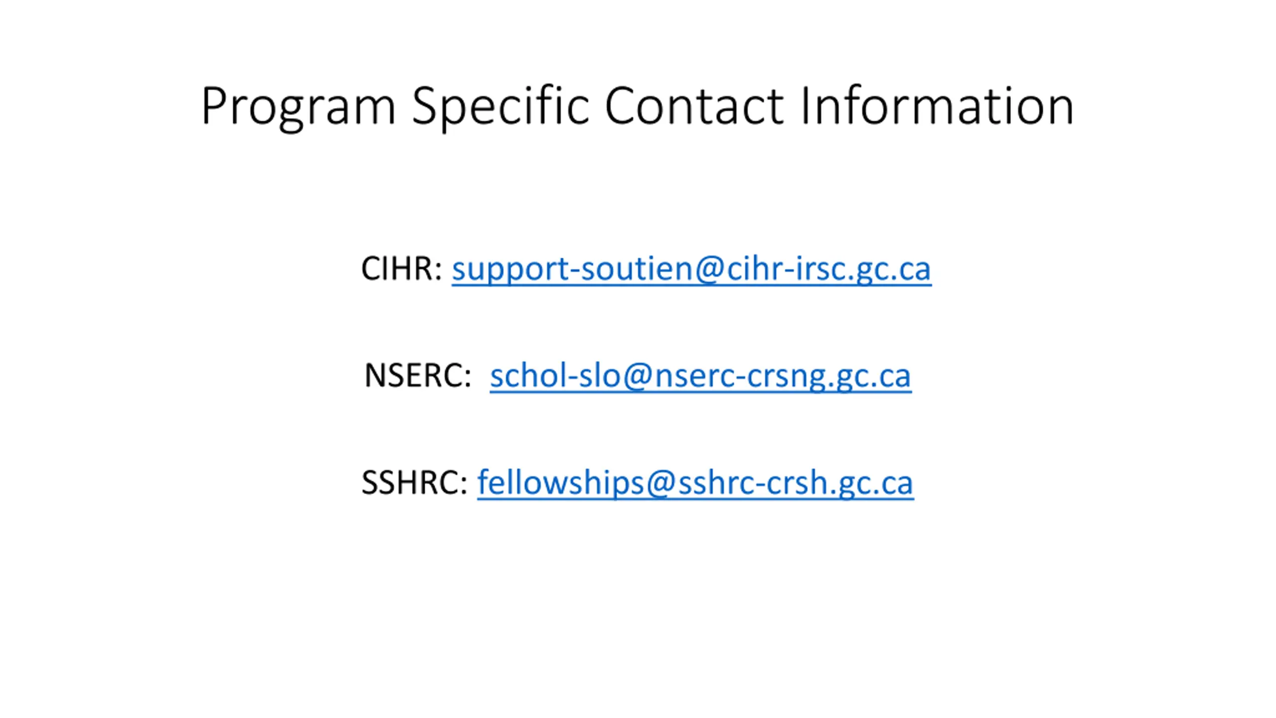Click the @ symbol in the NSERC email
The height and width of the screenshot is (718, 1276).
(x=638, y=376)
